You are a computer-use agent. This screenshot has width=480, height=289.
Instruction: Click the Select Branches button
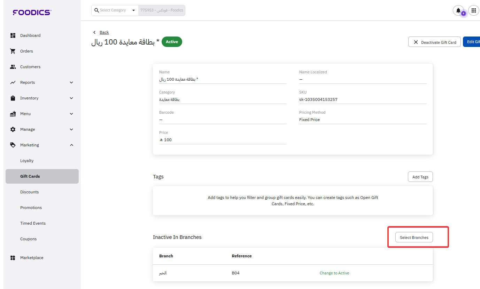414,238
